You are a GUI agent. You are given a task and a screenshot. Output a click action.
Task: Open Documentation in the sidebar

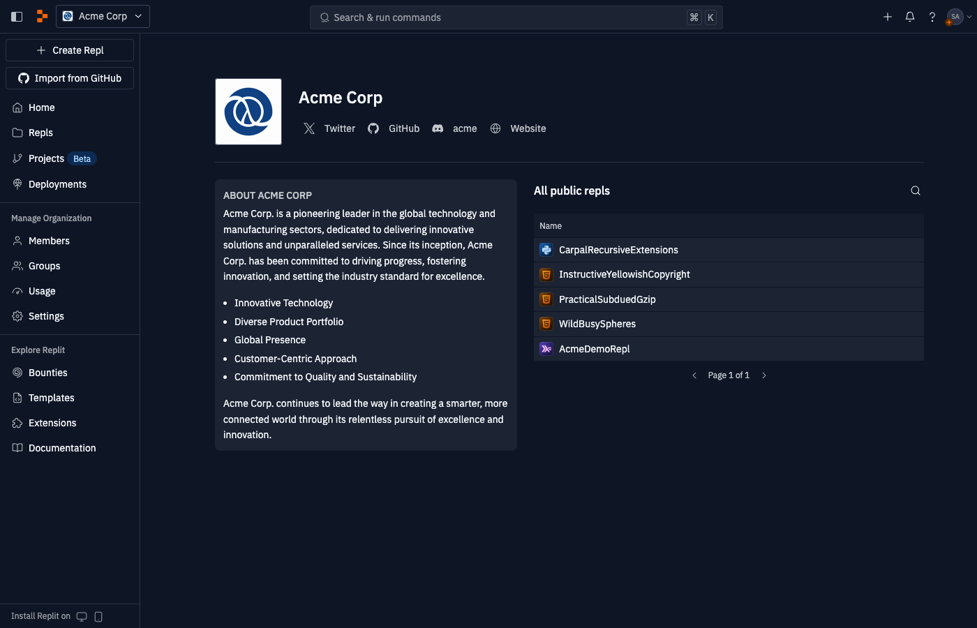coord(70,448)
